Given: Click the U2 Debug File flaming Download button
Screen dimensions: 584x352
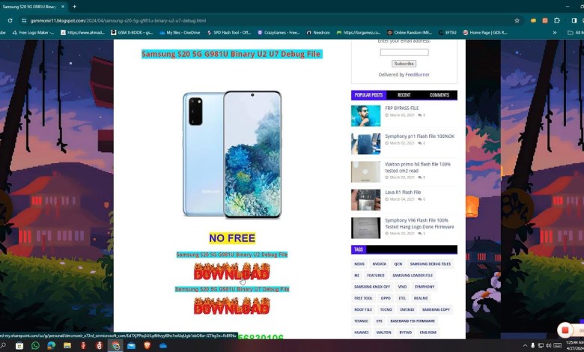Looking at the screenshot, I should 231,272.
